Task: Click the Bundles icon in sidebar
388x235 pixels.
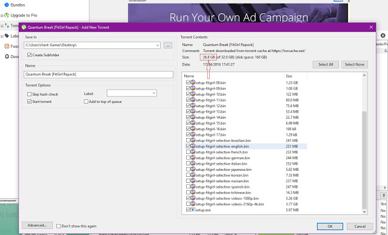Action: (x=7, y=5)
